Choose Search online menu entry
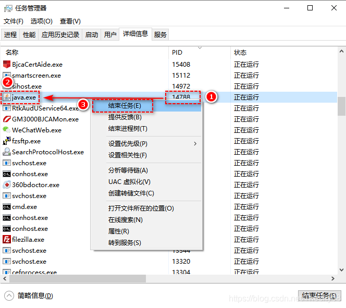This screenshot has width=346, height=308. (147, 220)
